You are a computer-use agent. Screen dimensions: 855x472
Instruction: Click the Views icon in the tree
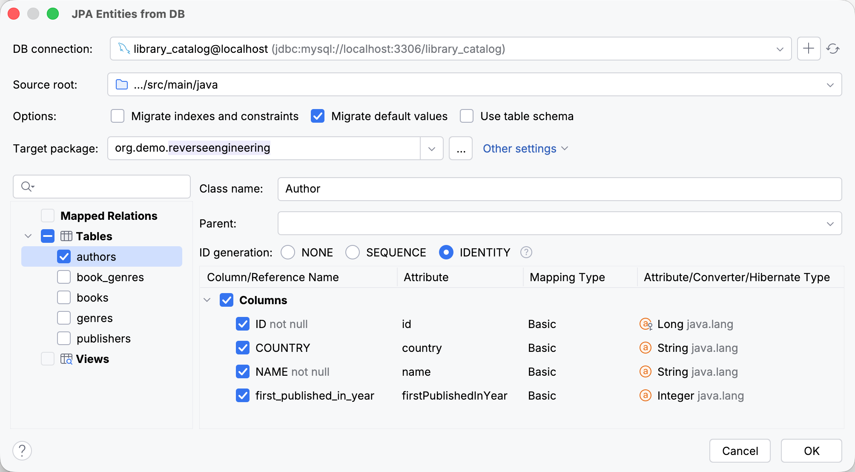point(66,359)
